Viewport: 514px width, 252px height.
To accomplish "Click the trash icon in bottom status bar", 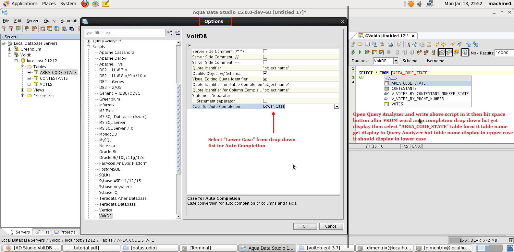I will point(511,240).
